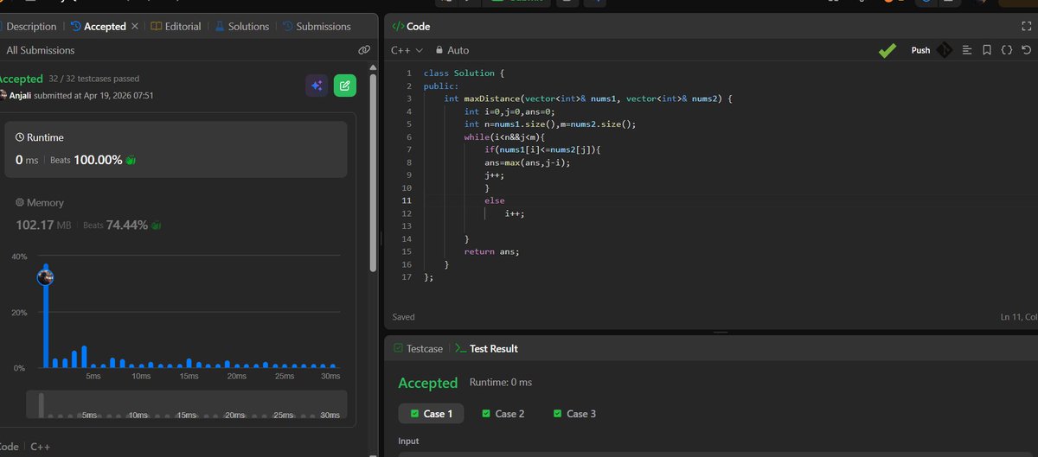Viewport: 1038px width, 457px height.
Task: Click the history icon on the Submissions tab
Action: point(287,27)
